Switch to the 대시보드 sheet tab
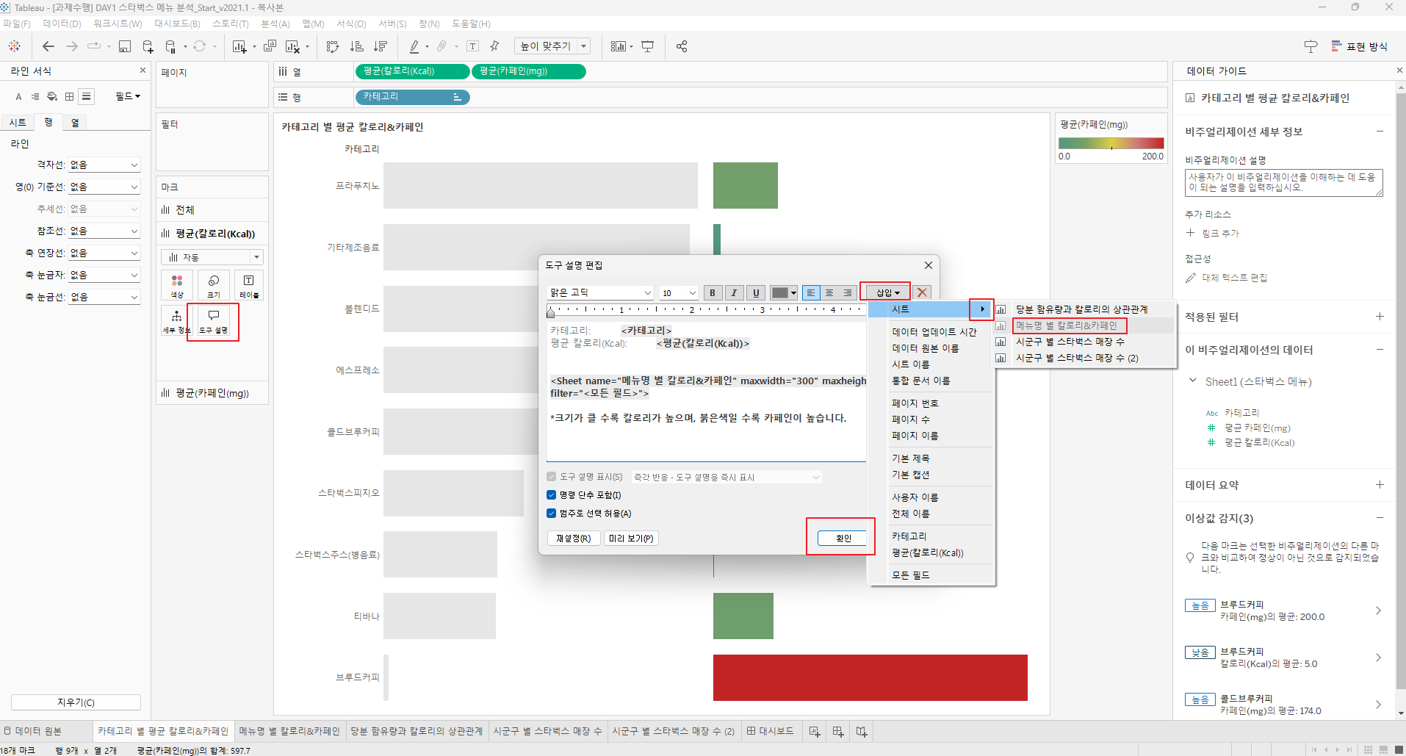 coord(771,731)
